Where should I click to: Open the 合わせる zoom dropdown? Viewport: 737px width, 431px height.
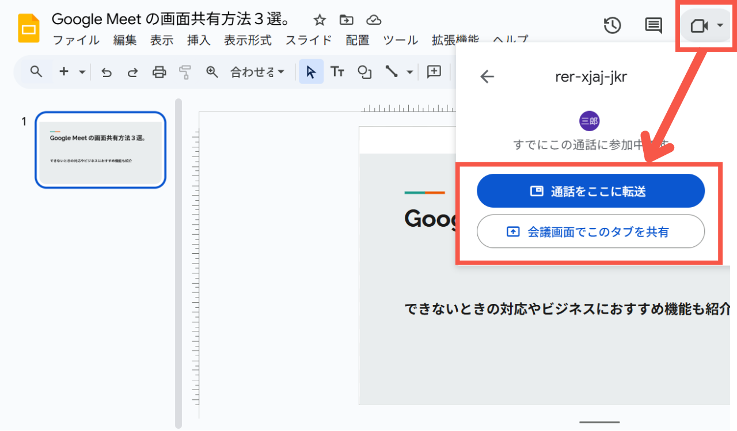click(x=257, y=72)
